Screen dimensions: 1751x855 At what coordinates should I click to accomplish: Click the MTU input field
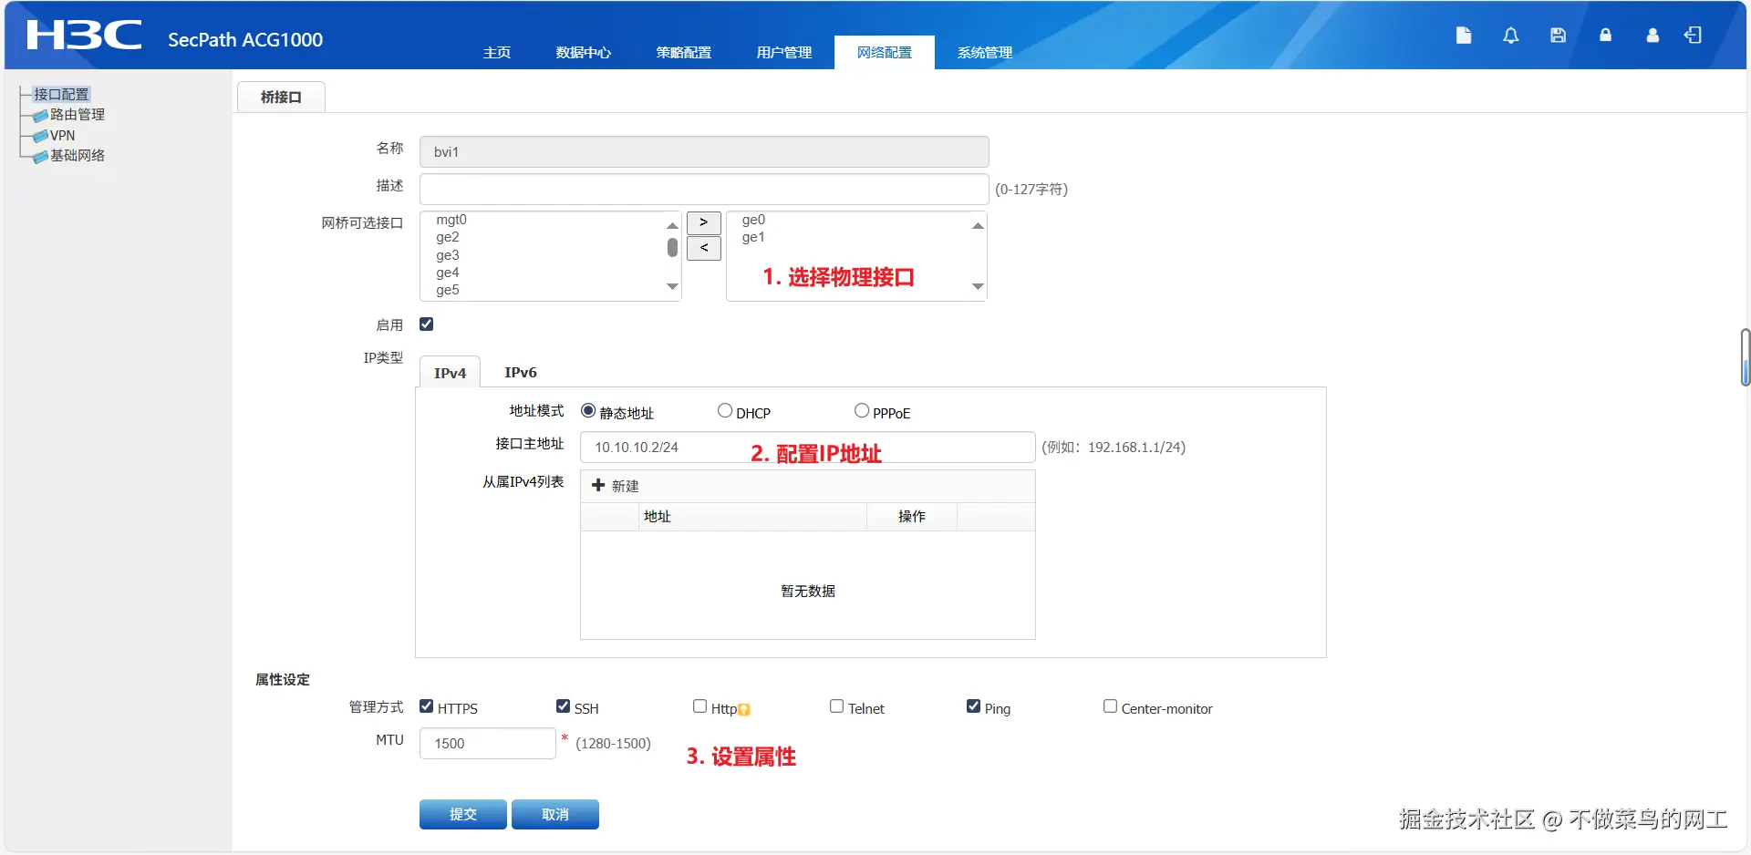coord(487,743)
